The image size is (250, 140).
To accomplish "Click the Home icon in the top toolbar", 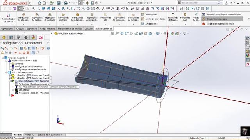I will click(40, 3).
